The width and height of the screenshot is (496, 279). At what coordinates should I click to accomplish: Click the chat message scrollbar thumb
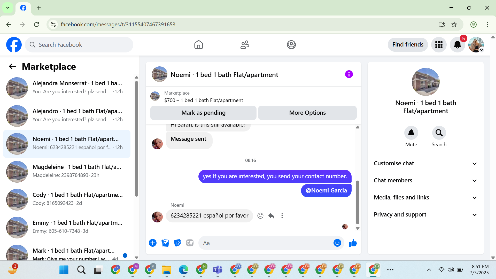click(358, 202)
